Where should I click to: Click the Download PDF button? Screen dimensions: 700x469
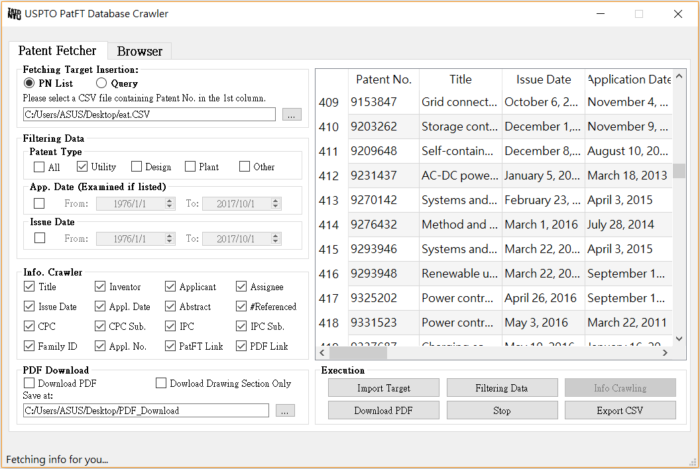384,410
